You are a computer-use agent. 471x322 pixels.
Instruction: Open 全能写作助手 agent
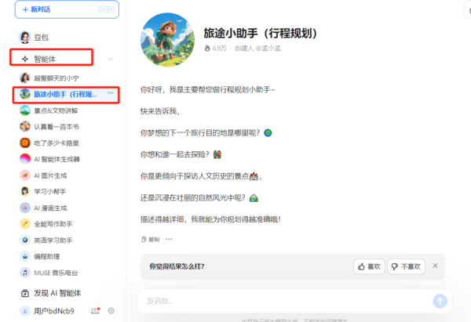53,224
